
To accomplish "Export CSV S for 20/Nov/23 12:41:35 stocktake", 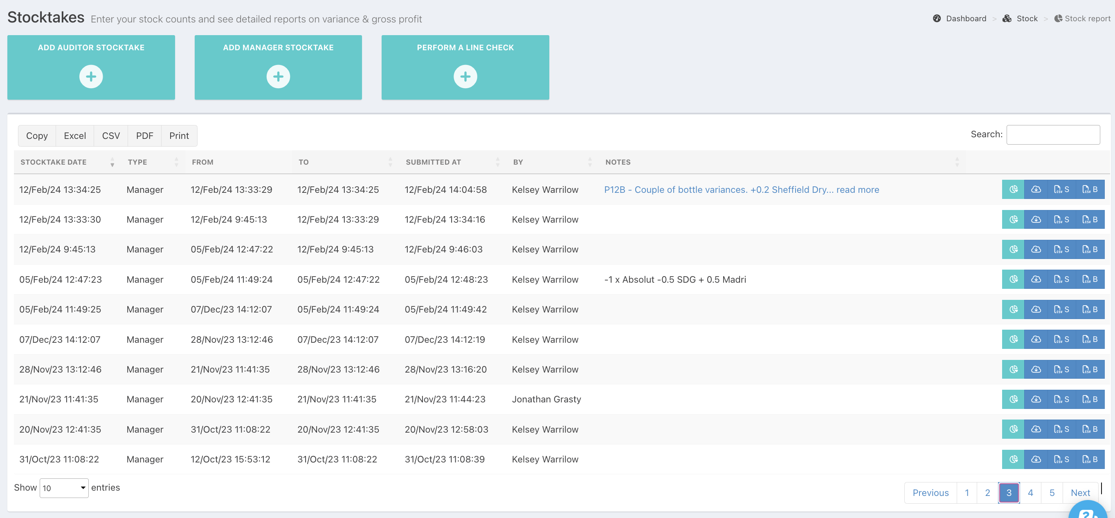I will (1061, 429).
